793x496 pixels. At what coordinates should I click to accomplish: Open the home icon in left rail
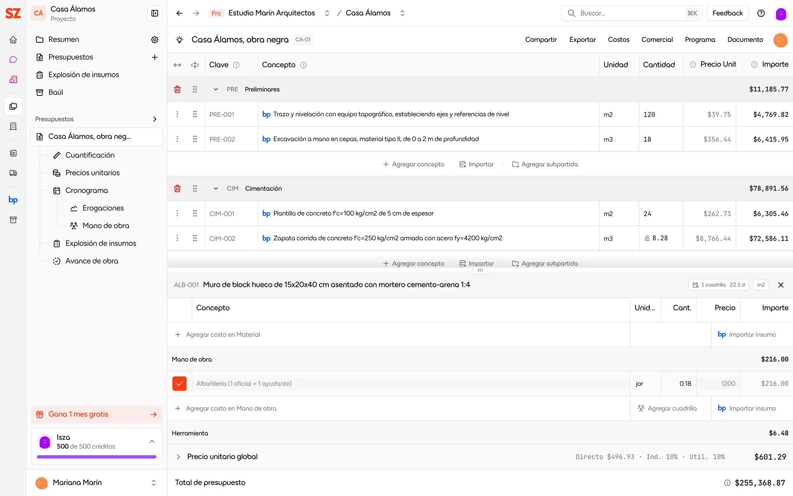[13, 40]
